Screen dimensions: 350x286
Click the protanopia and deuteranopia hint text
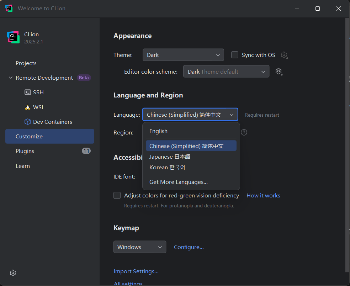pyautogui.click(x=179, y=206)
